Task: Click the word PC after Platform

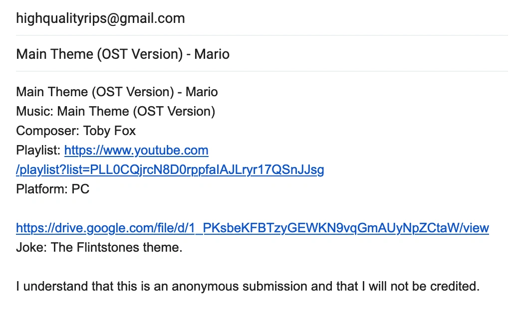Action: (80, 189)
